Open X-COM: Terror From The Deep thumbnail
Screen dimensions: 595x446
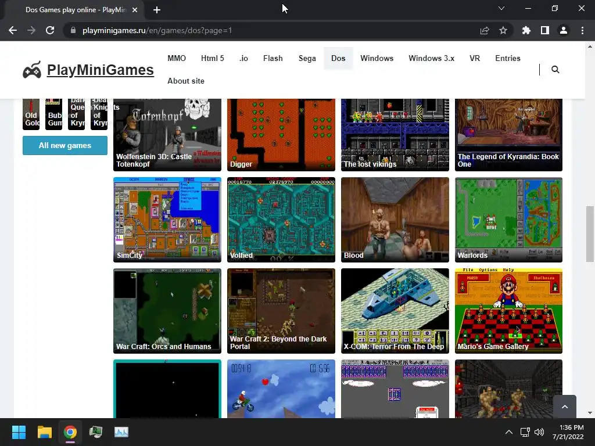tap(395, 311)
